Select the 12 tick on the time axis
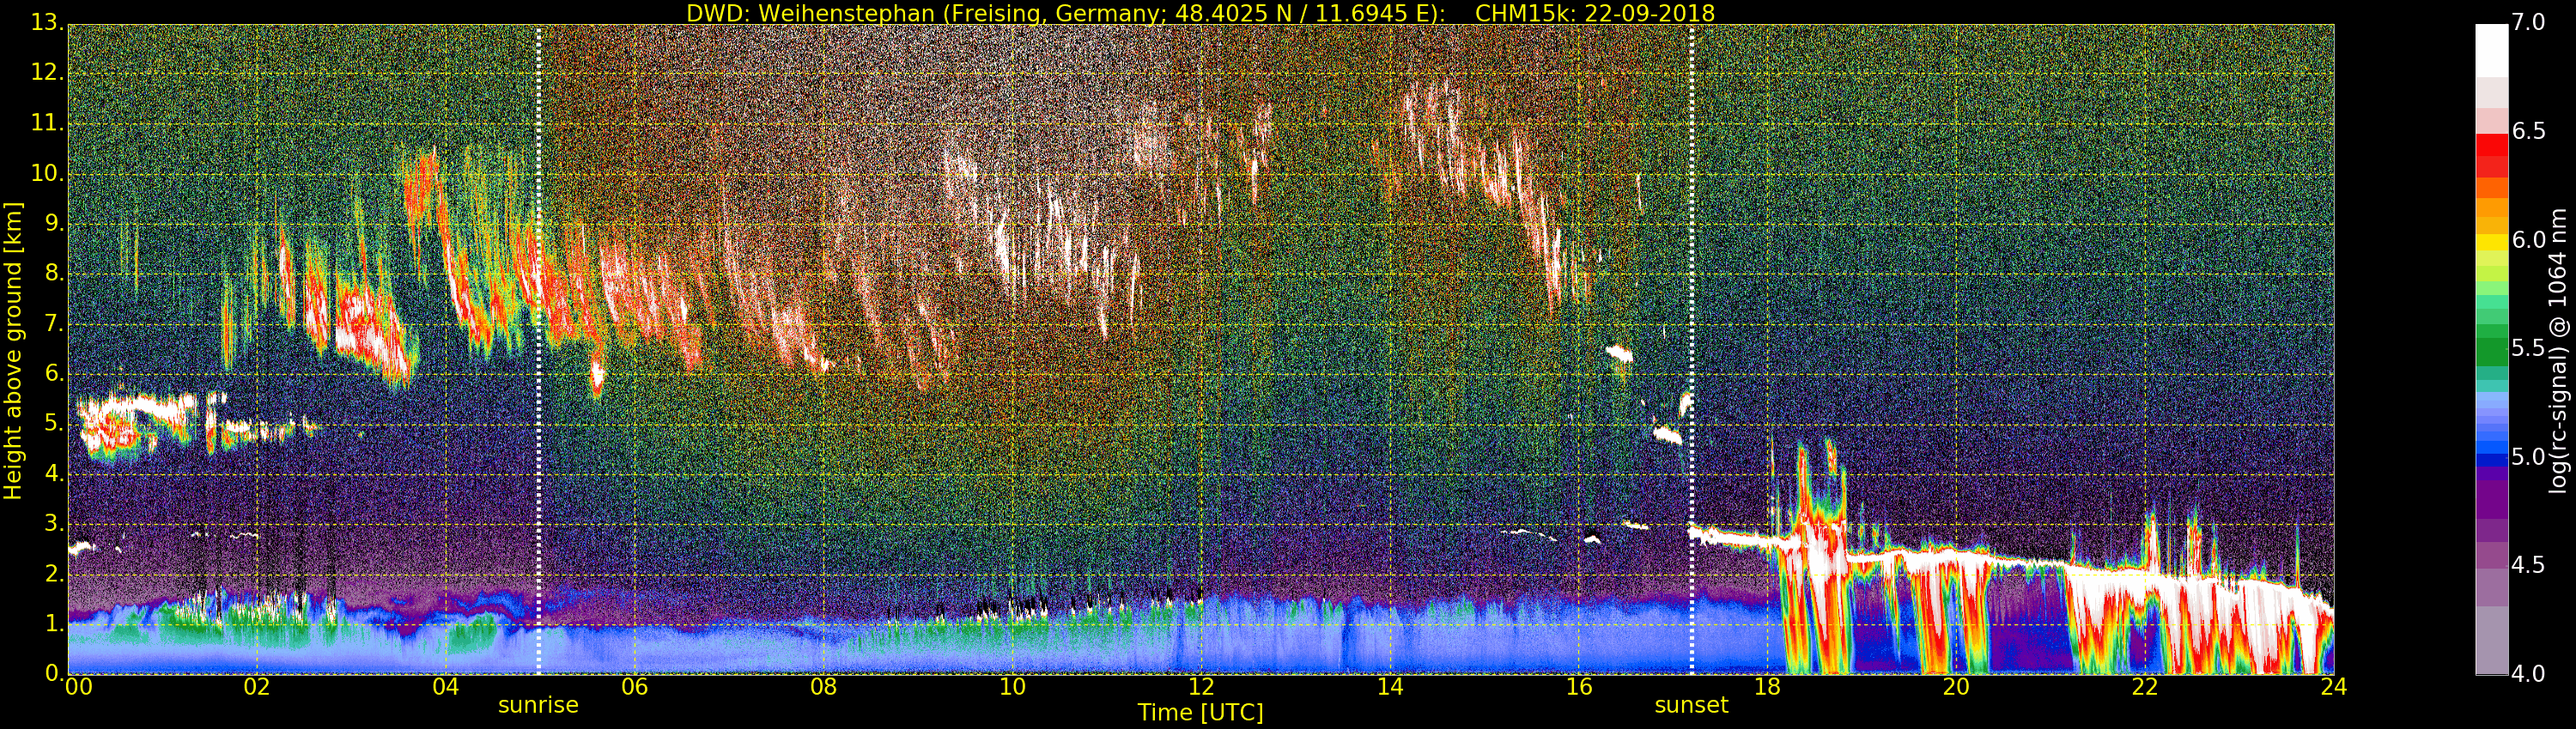The height and width of the screenshot is (729, 2576). [1201, 687]
